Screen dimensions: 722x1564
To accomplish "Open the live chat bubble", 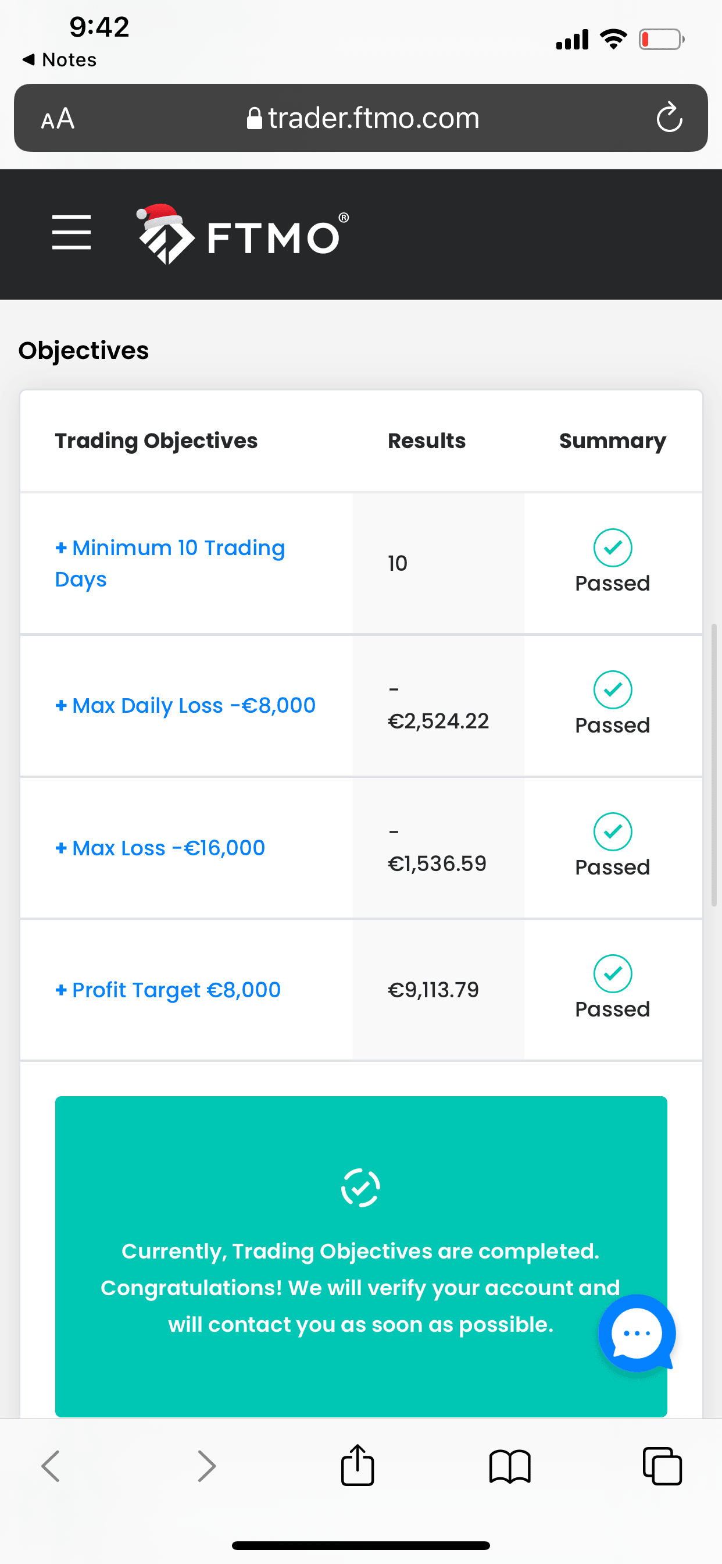I will coord(637,1332).
